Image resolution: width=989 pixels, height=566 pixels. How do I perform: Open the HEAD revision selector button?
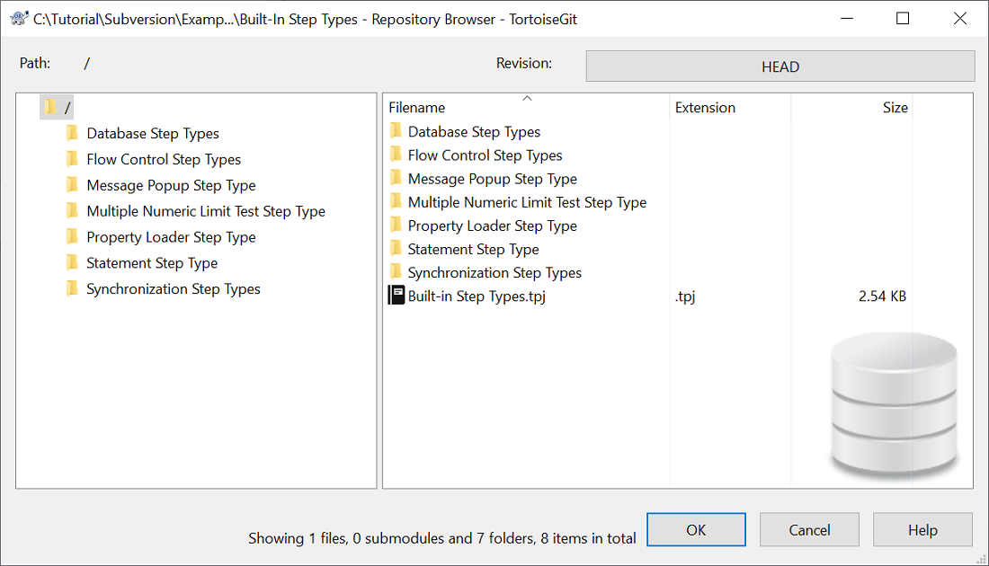(780, 66)
